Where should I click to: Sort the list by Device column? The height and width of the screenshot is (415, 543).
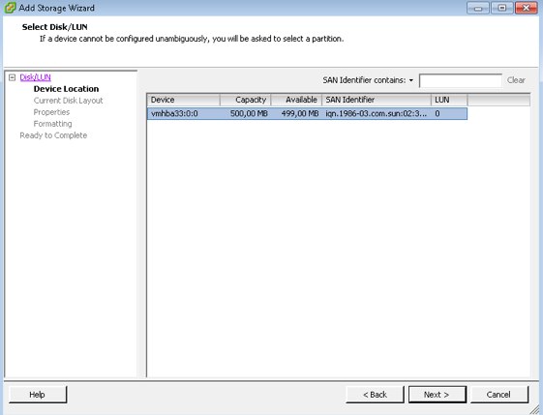coord(184,100)
